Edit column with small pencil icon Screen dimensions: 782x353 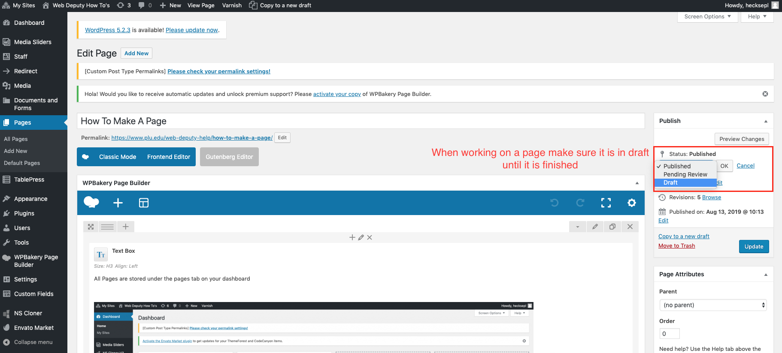pyautogui.click(x=361, y=237)
